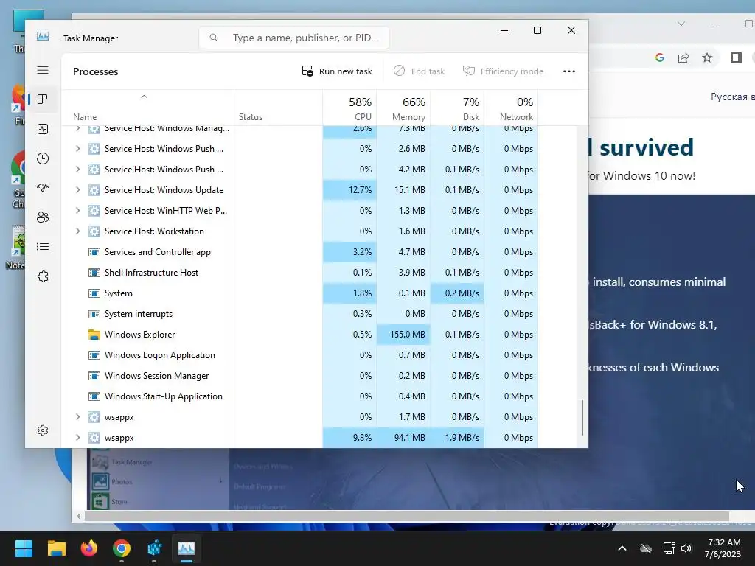The width and height of the screenshot is (755, 566).
Task: Expand the wsappx row using 94.1 MB
Action: tap(77, 438)
